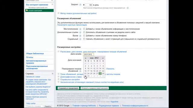Collapse the Расписание schedule section
This screenshot has width=193, height=108.
pyautogui.click(x=59, y=51)
